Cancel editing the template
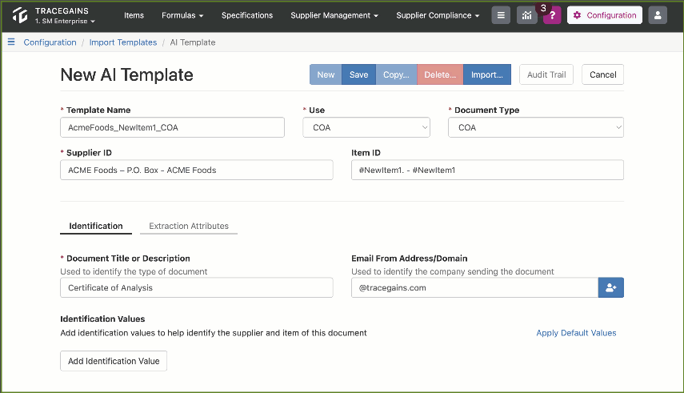This screenshot has height=393, width=684. 603,74
